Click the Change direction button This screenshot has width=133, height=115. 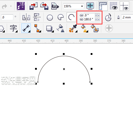(108, 17)
